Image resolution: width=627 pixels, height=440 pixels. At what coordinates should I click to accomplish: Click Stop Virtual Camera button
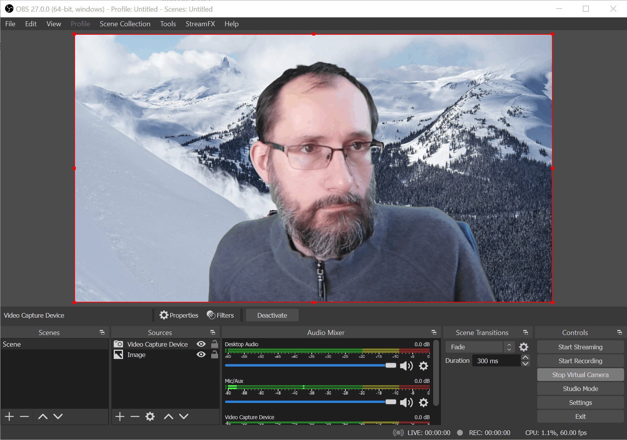580,375
